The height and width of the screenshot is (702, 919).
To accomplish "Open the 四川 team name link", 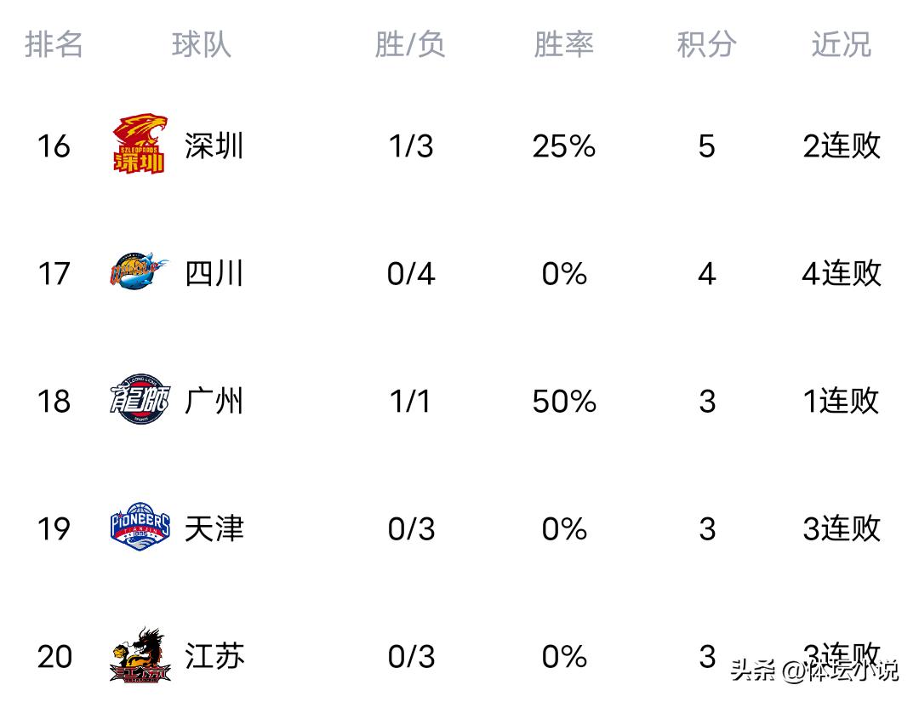I will click(x=214, y=274).
